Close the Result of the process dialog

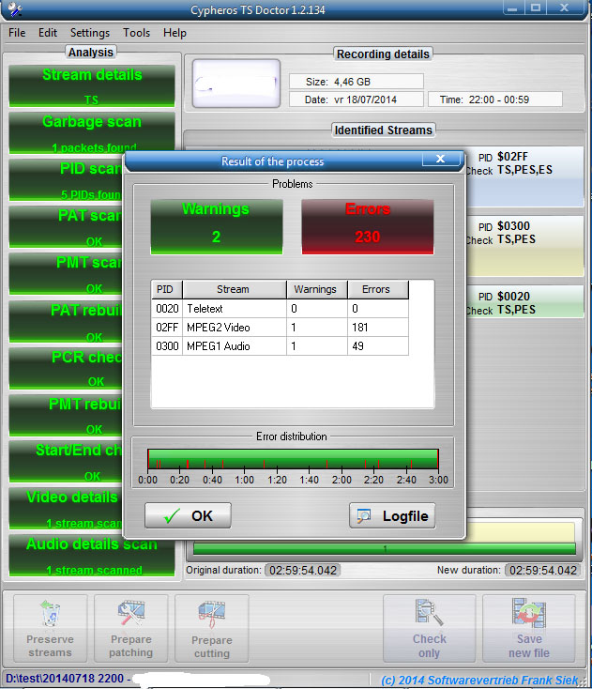(441, 159)
